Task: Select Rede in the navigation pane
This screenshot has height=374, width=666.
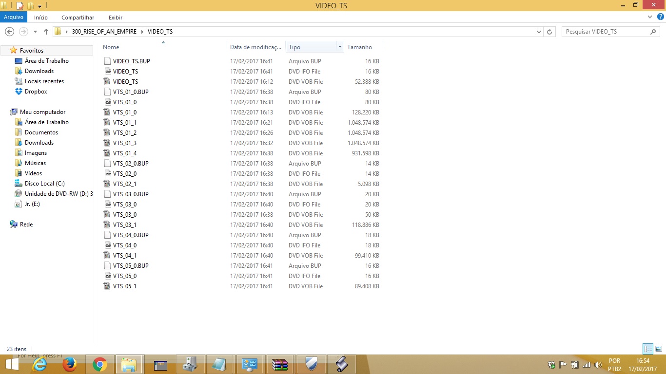Action: coord(26,224)
